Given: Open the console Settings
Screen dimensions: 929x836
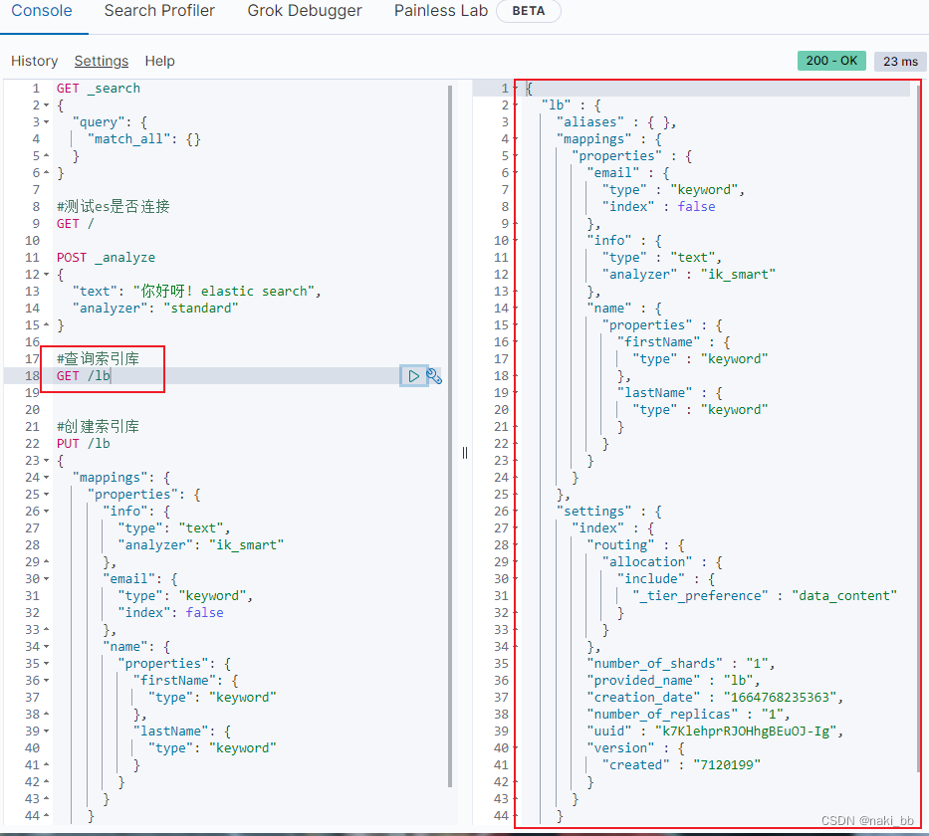Looking at the screenshot, I should coord(101,61).
